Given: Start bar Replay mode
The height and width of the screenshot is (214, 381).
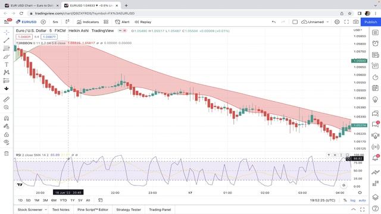Looking at the screenshot, I should (143, 22).
